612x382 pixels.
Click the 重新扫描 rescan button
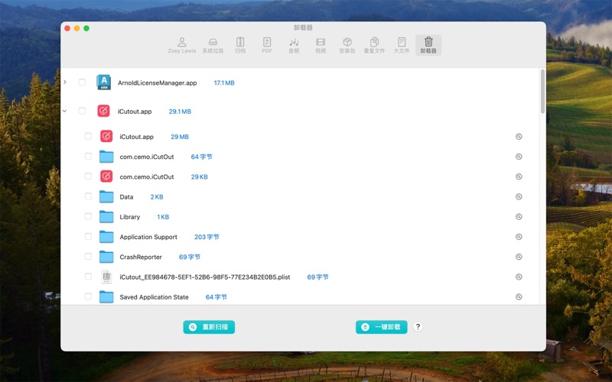209,327
